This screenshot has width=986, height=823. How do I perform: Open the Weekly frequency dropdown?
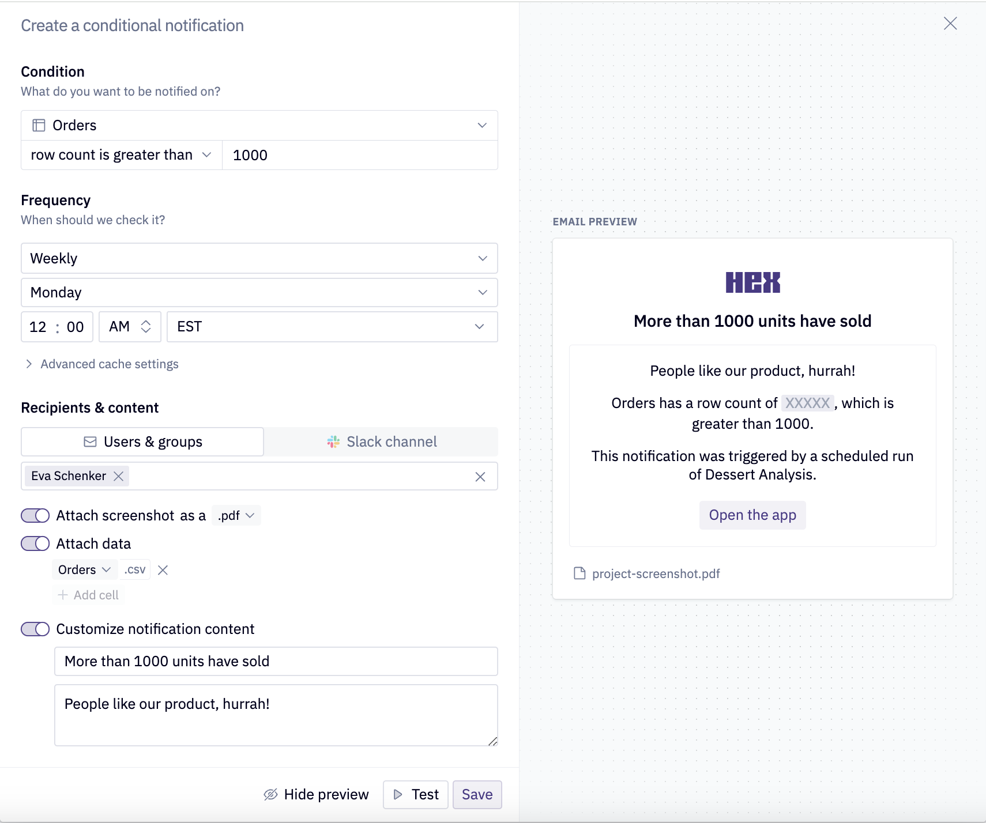pos(482,258)
